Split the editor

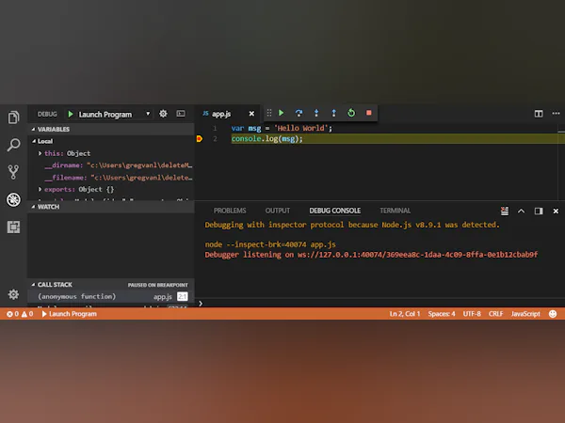coord(539,114)
